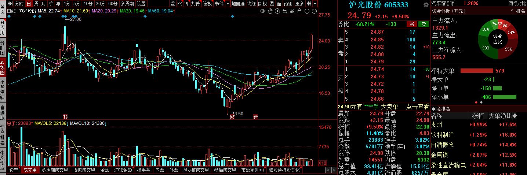Click the 均线 toolbar button

pos(251,4)
